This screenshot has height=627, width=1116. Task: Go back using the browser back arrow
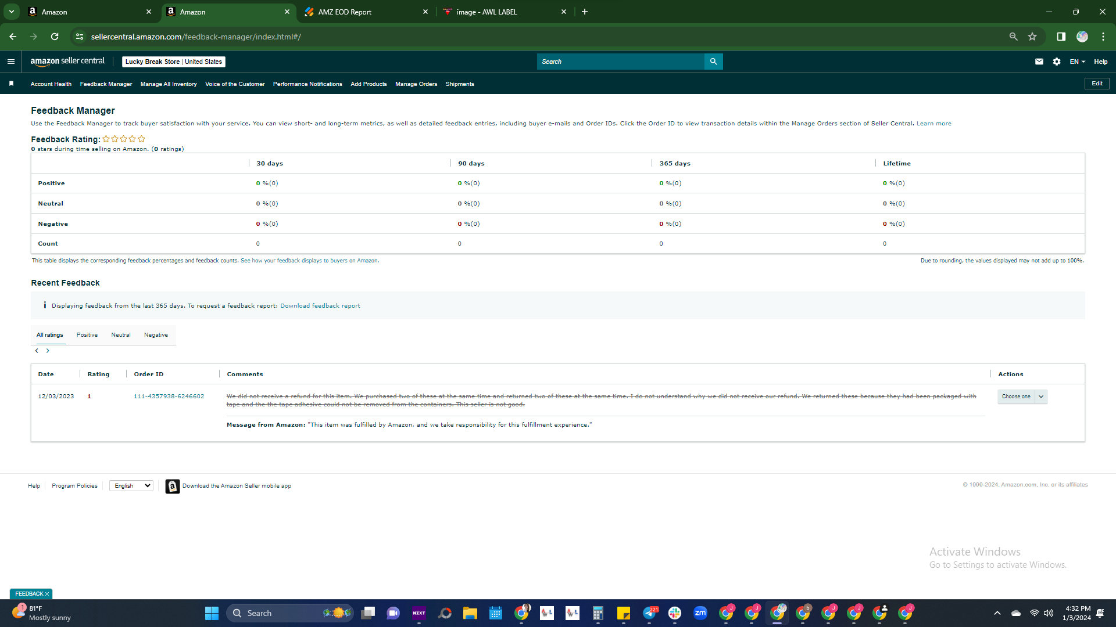[13, 37]
